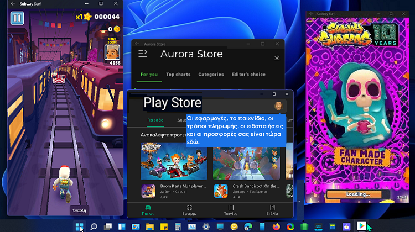Maximize the Play Store window

pos(274,94)
